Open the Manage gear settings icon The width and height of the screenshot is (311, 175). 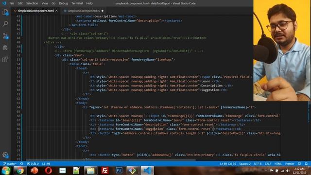5,155
